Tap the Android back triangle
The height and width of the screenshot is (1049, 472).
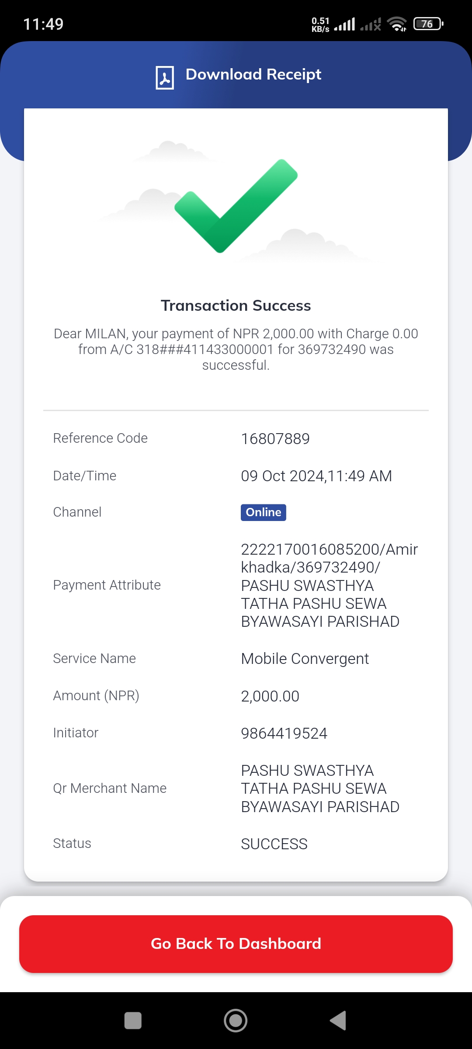pos(338,1021)
